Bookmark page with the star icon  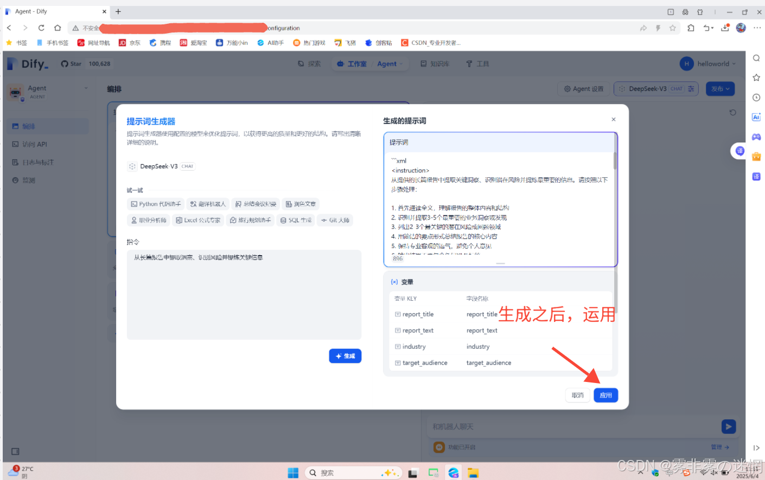click(672, 28)
